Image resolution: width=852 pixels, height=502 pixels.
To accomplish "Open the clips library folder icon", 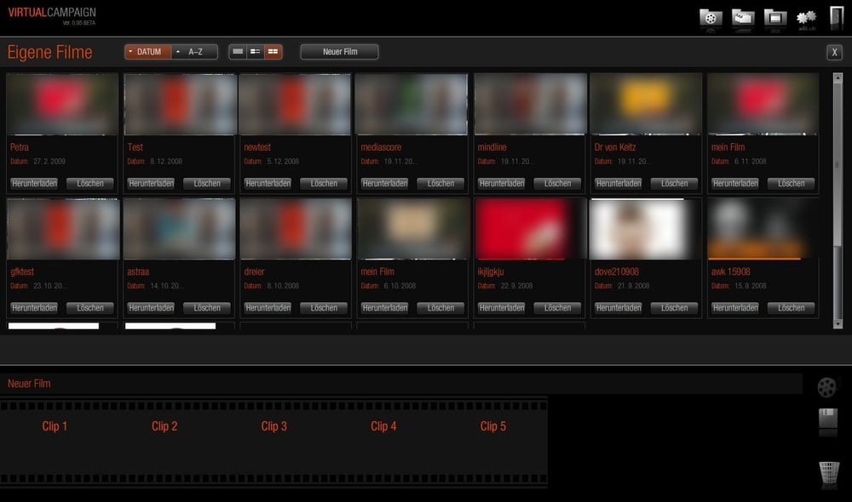I will [743, 18].
